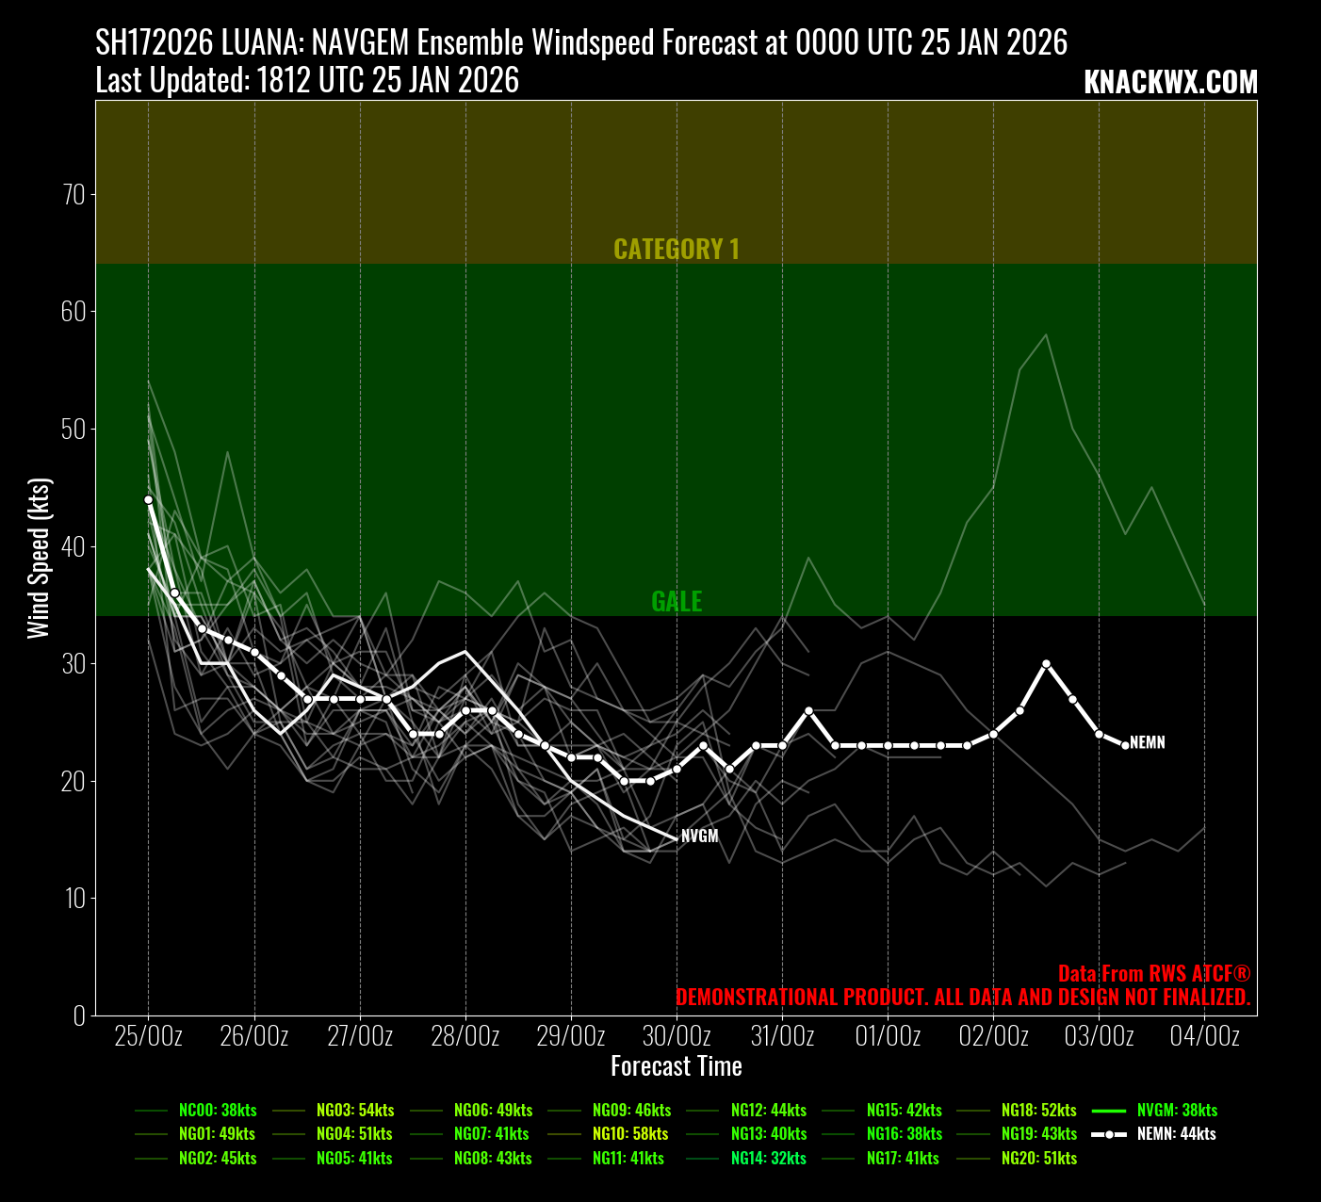Click the KNACKWX.COM watermark text
1321x1202 pixels.
tap(1170, 83)
